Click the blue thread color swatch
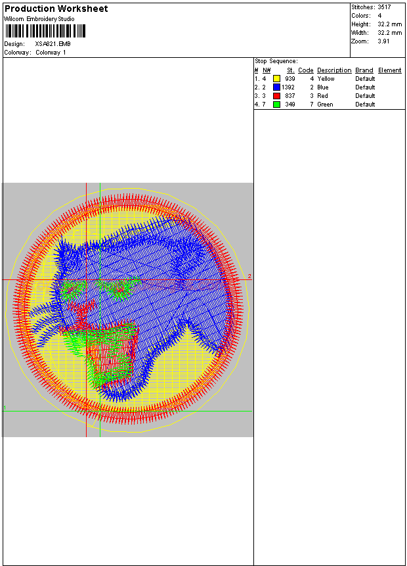The width and height of the screenshot is (407, 566). point(276,87)
